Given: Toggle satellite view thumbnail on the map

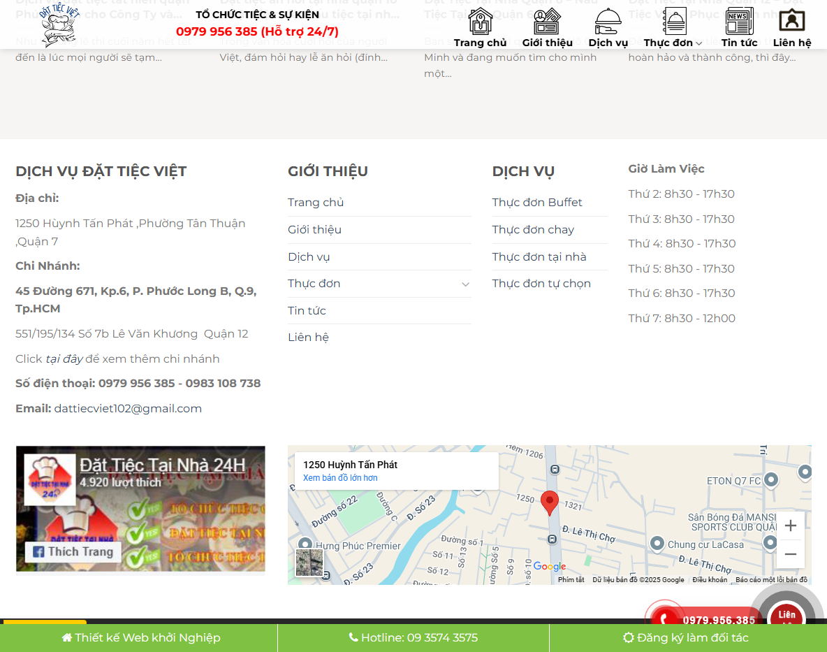Looking at the screenshot, I should click(x=309, y=563).
